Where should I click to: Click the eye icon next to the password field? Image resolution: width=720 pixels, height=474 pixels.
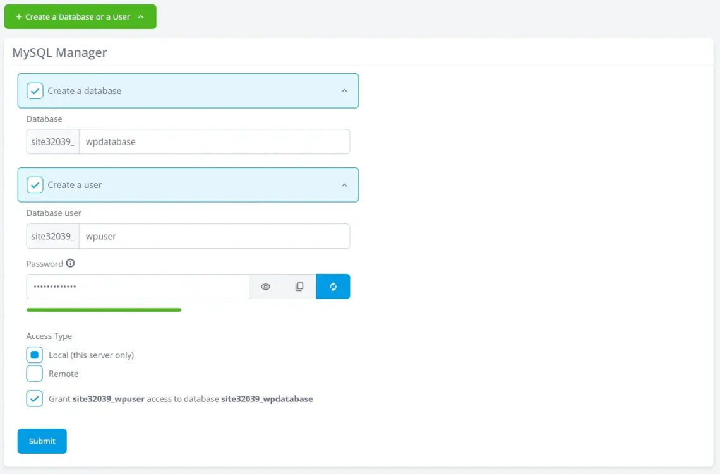(x=265, y=286)
